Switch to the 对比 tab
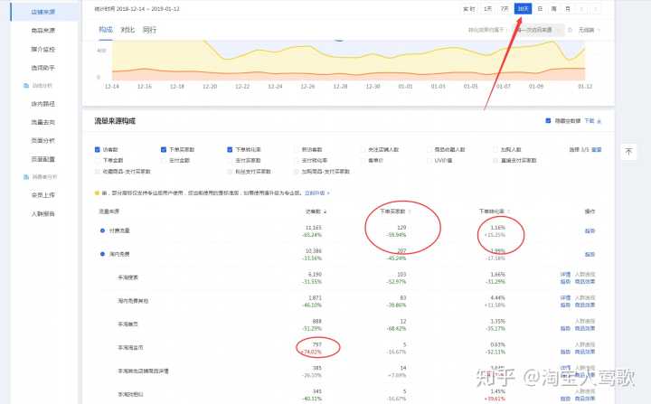Screen dimensions: 651x404 click(x=127, y=29)
